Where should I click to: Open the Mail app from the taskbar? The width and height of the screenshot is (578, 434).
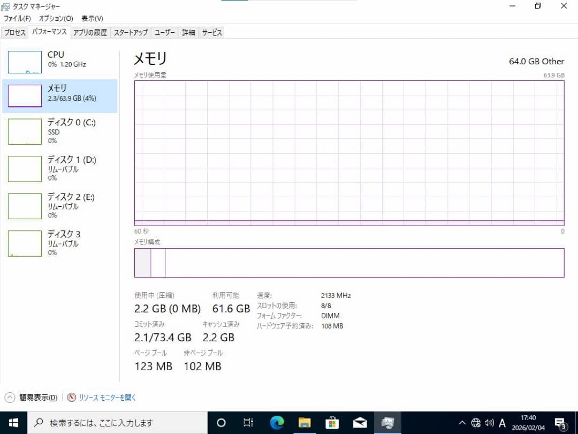click(x=360, y=423)
